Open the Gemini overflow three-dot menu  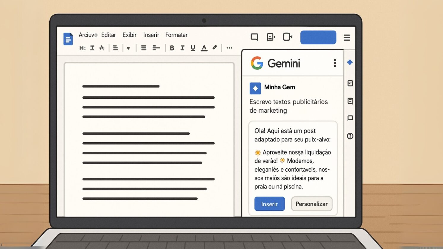pos(335,63)
